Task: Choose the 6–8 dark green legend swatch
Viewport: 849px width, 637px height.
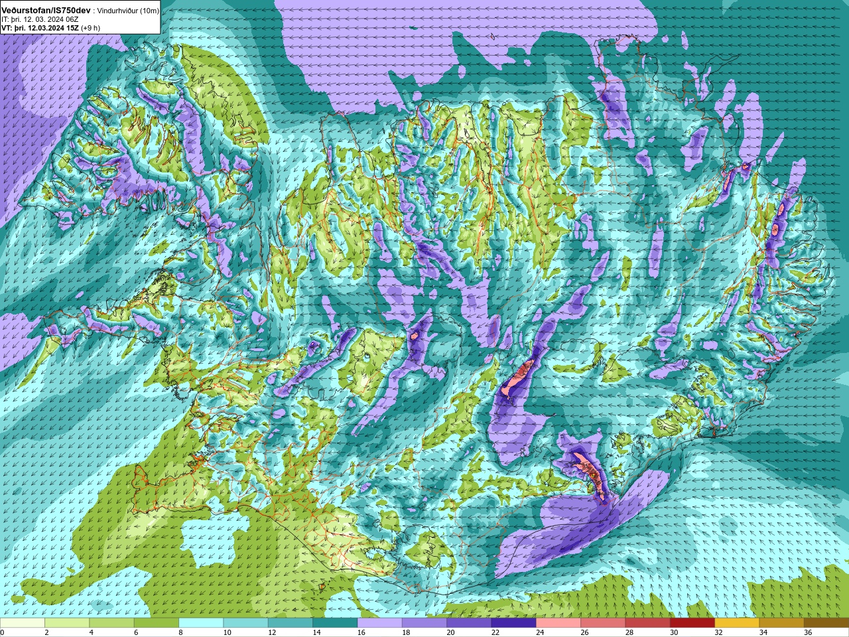Action: [157, 623]
